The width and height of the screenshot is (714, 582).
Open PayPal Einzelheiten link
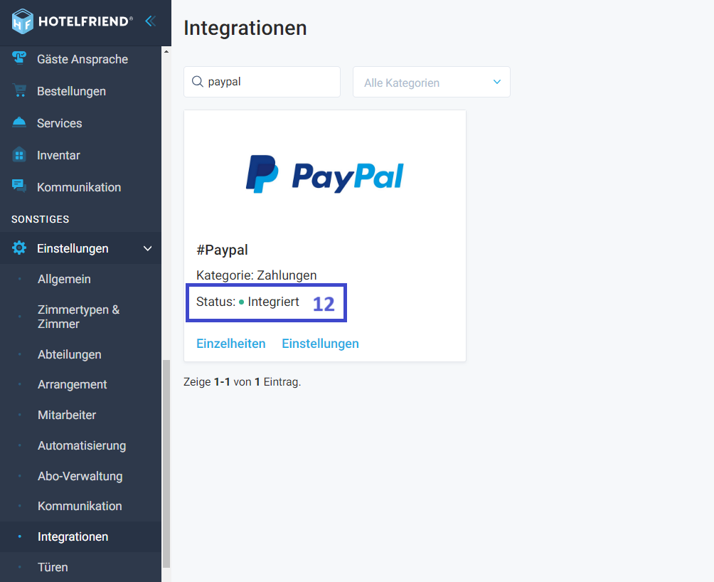(x=231, y=344)
